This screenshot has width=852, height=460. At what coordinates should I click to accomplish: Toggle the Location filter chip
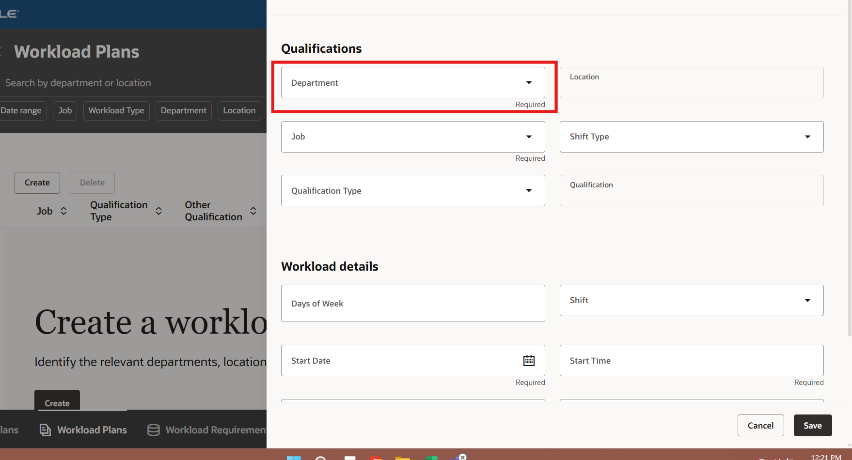coord(239,110)
